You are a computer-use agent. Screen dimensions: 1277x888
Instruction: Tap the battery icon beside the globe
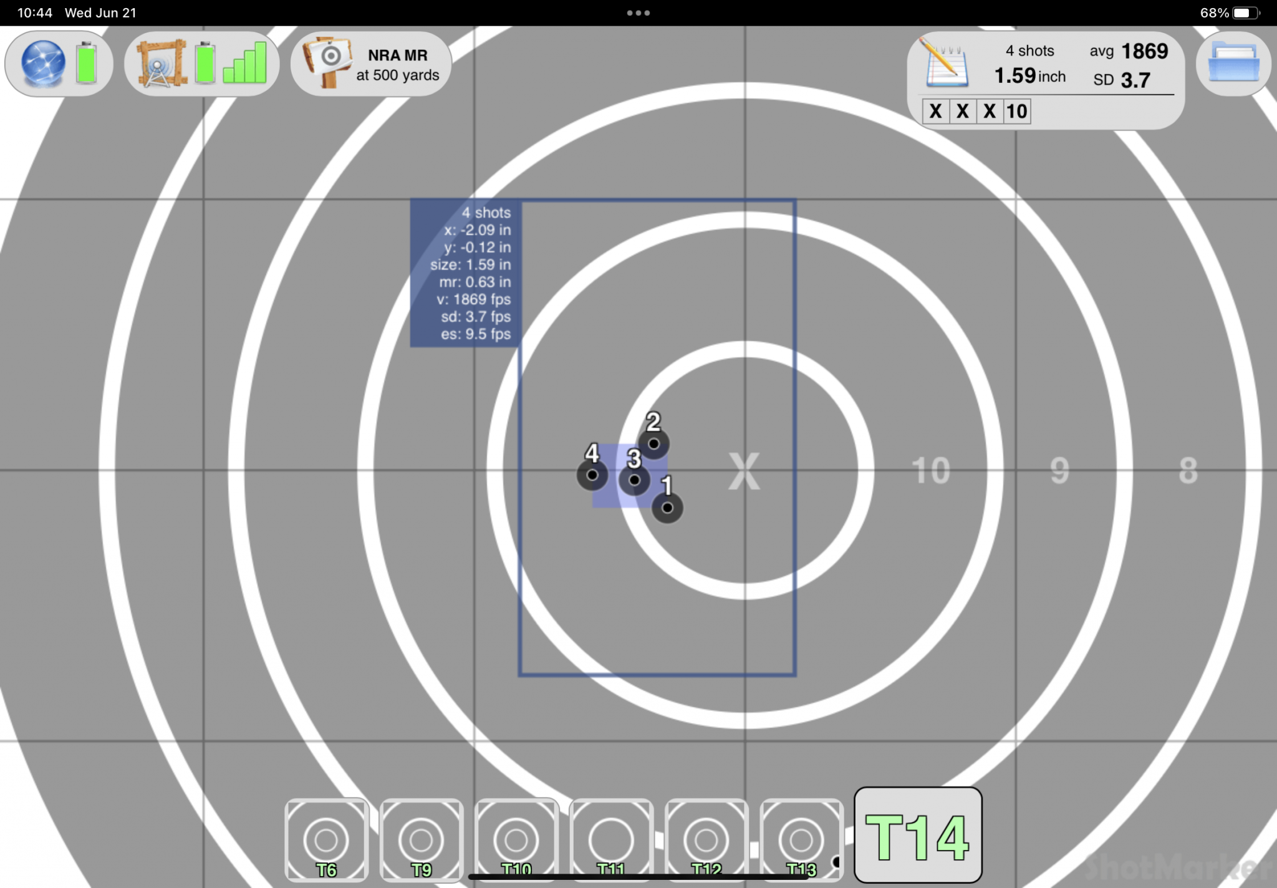click(x=87, y=62)
